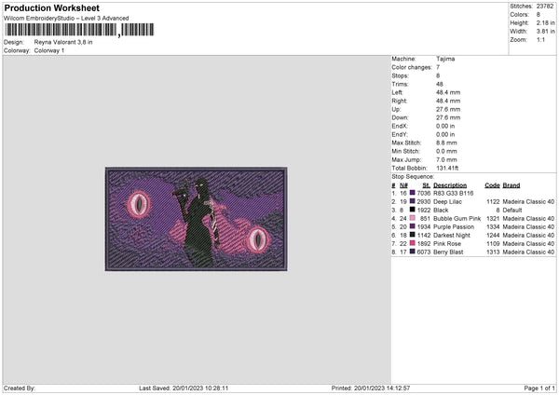This screenshot has width=559, height=395.
Task: Click the Production Worksheet title
Action: click(51, 7)
